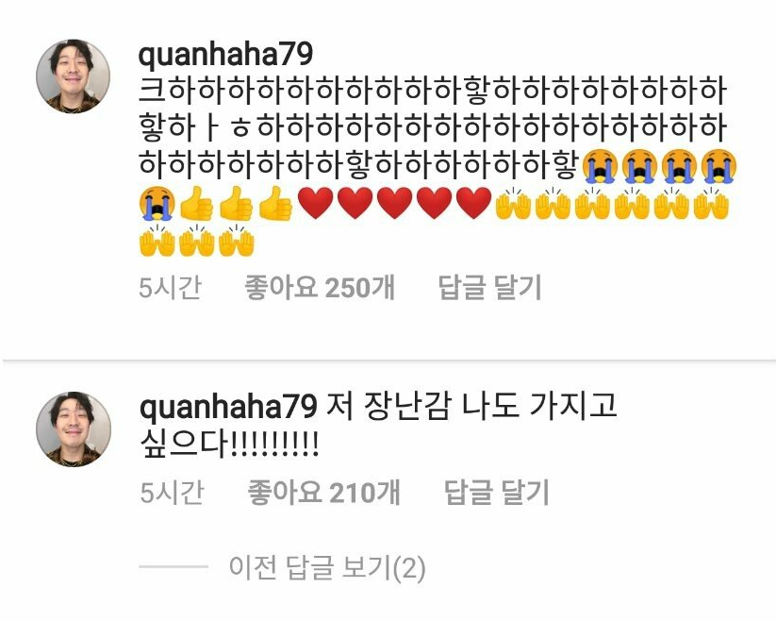Click the three thumbs-up emojis
The height and width of the screenshot is (621, 776).
click(x=236, y=203)
